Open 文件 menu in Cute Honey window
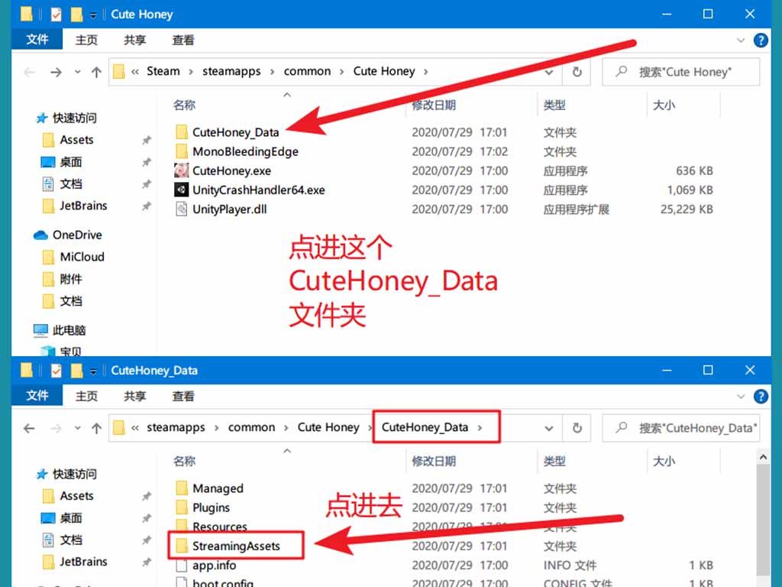The height and width of the screenshot is (587, 782). (x=37, y=40)
